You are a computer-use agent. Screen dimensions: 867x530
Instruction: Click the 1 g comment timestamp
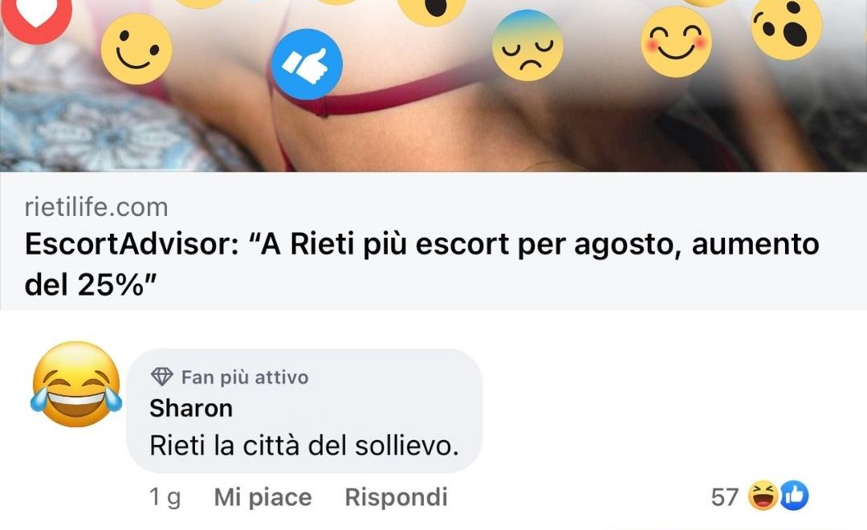pos(165,497)
